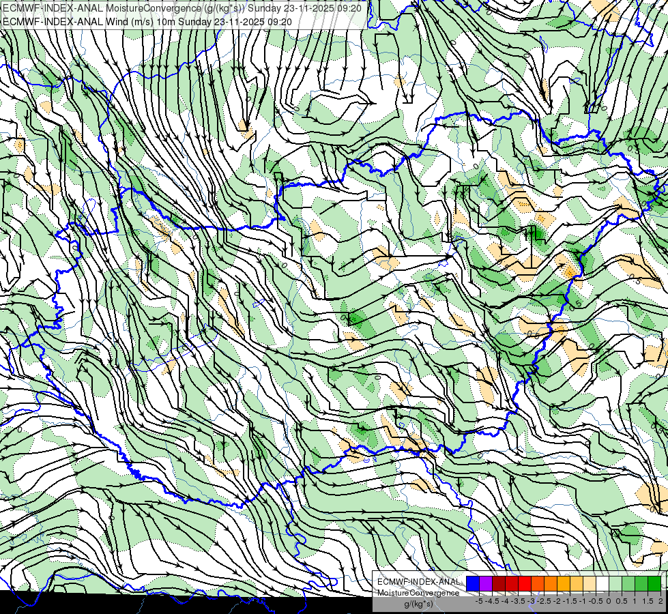Viewport: 668px width, 614px height.
Task: Select the legend swatch between -3.5 and -3
Action: pyautogui.click(x=525, y=584)
